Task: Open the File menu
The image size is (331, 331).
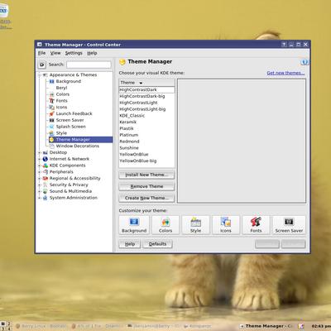Action: click(42, 53)
